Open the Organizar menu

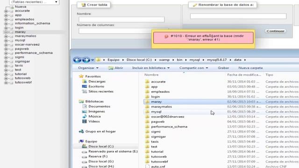point(88,68)
